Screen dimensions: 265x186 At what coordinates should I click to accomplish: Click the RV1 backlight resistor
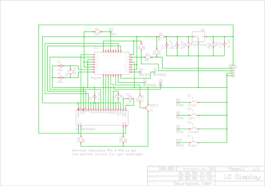click(x=81, y=140)
